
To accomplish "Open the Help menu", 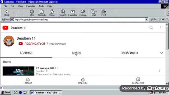I will pos(49,6).
